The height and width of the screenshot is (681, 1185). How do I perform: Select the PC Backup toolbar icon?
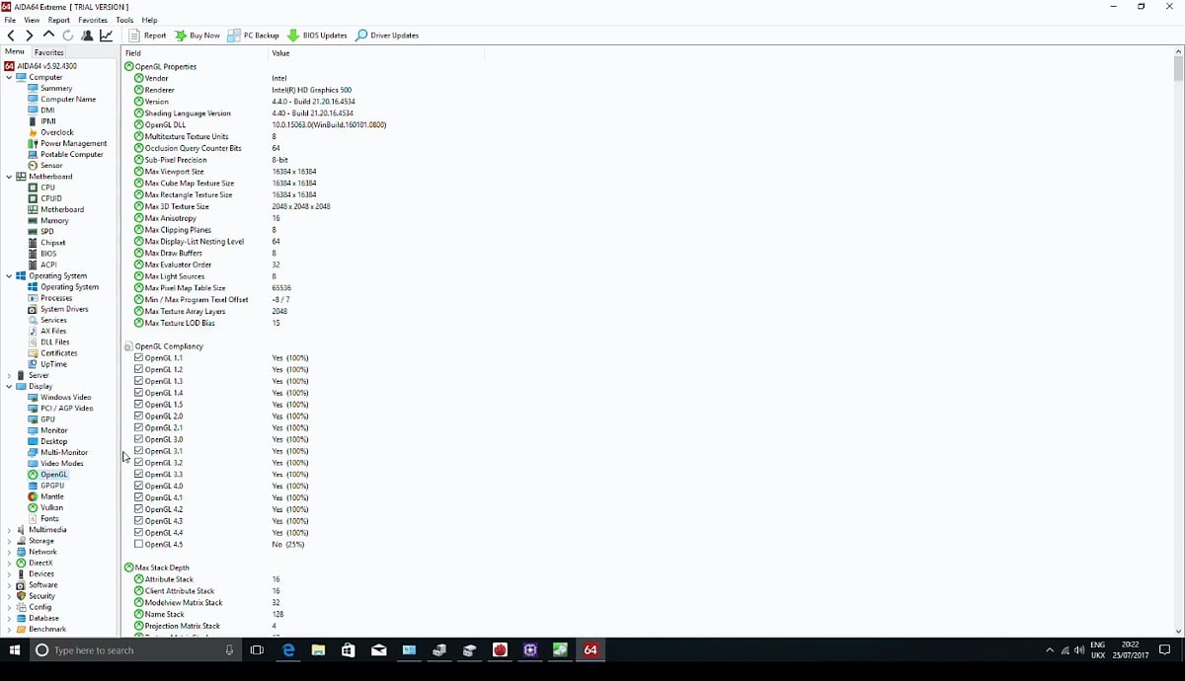coord(255,35)
